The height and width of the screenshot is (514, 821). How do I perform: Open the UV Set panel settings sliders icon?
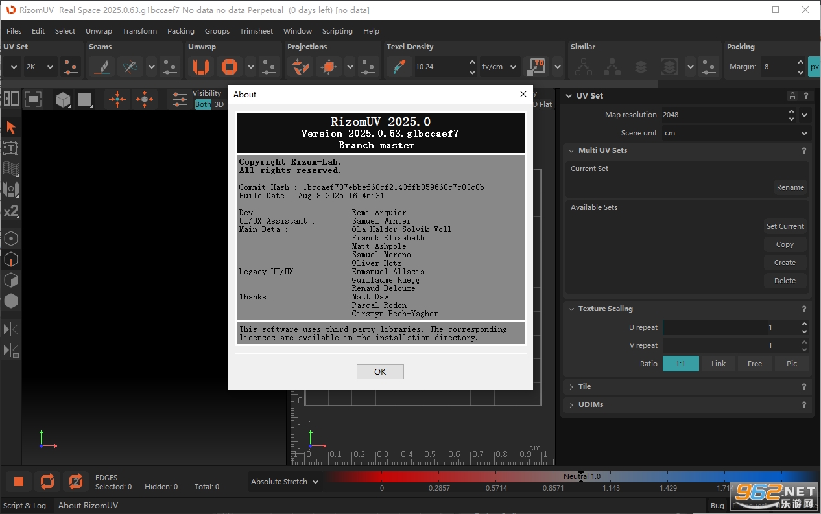(x=71, y=67)
